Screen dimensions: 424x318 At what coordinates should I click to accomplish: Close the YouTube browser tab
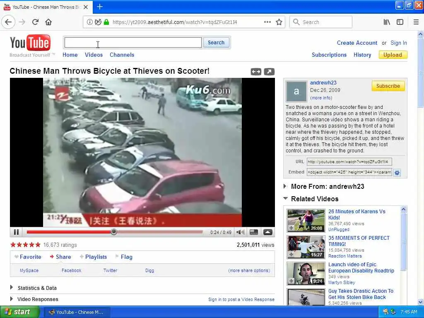coord(86,7)
